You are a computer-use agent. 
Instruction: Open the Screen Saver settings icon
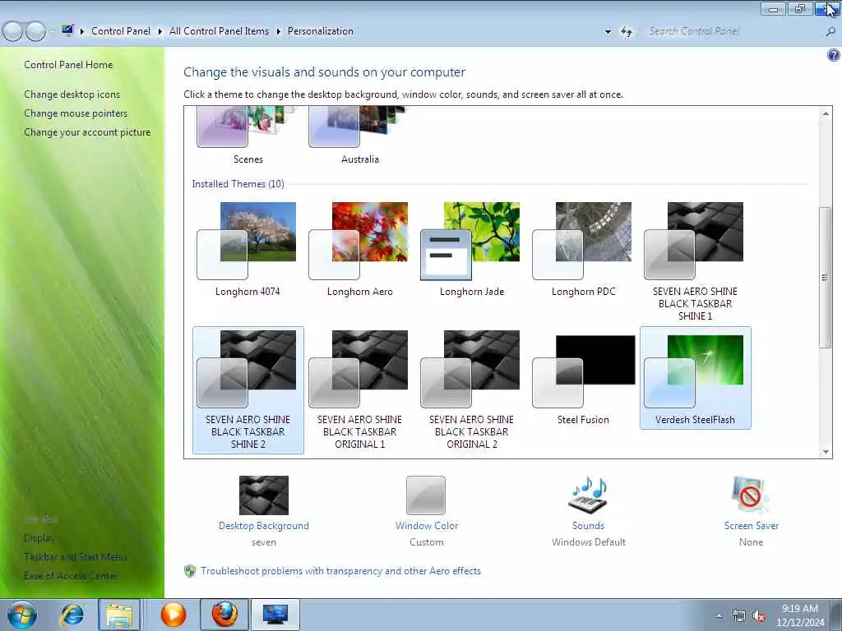(751, 495)
